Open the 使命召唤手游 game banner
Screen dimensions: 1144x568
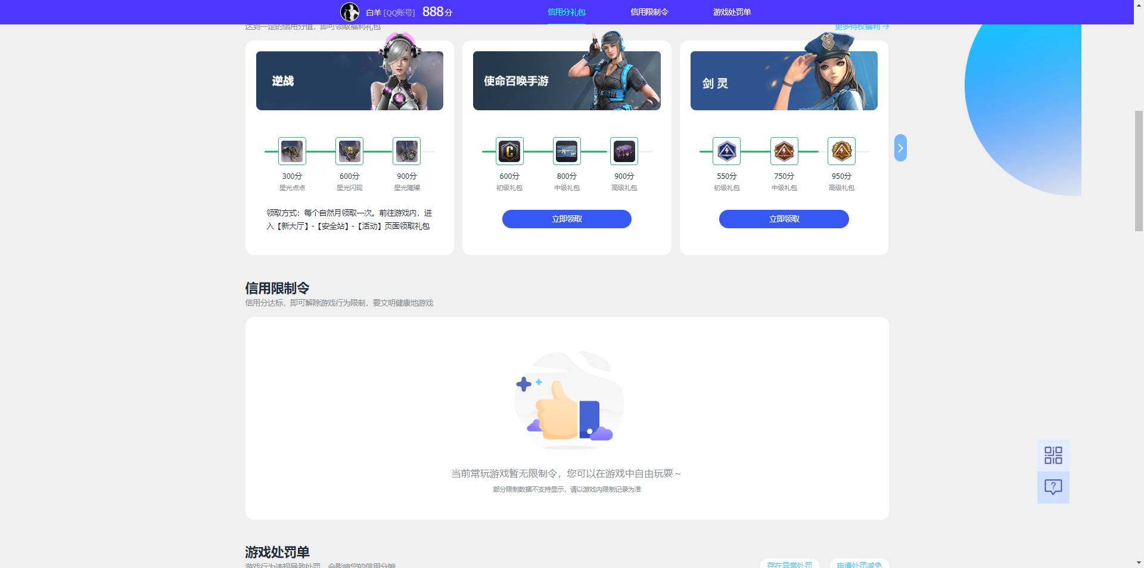[567, 80]
